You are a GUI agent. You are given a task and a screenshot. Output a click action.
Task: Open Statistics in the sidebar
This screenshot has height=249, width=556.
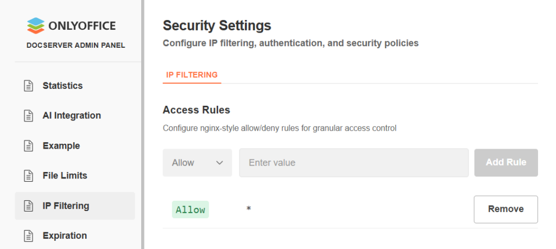(x=62, y=86)
